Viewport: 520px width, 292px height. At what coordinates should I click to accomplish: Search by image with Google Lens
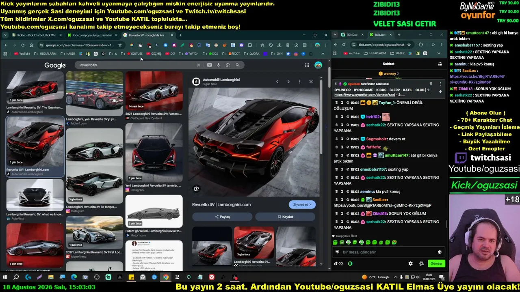pos(228,65)
